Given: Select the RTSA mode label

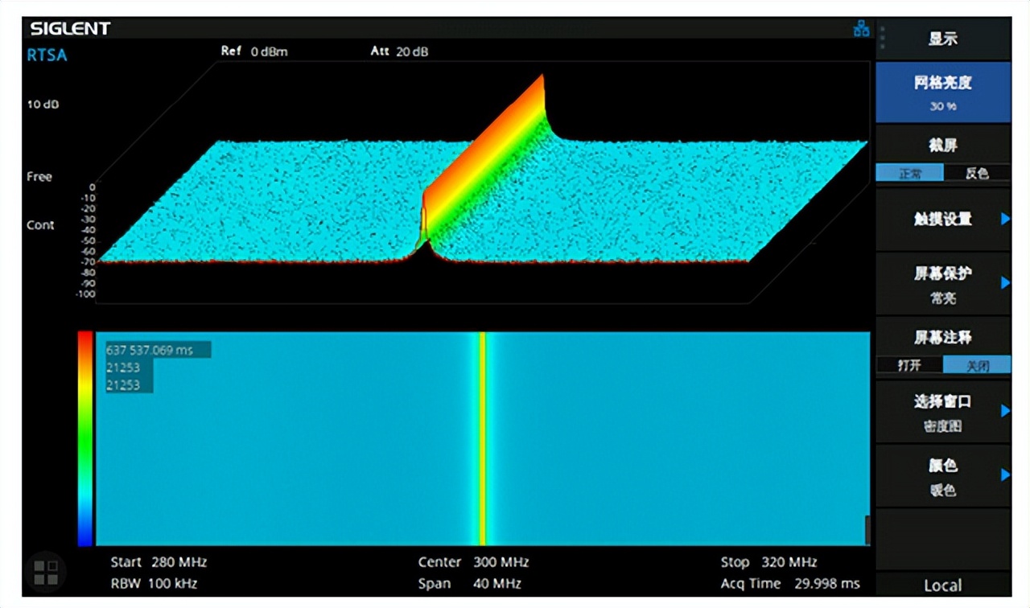Looking at the screenshot, I should pos(47,55).
